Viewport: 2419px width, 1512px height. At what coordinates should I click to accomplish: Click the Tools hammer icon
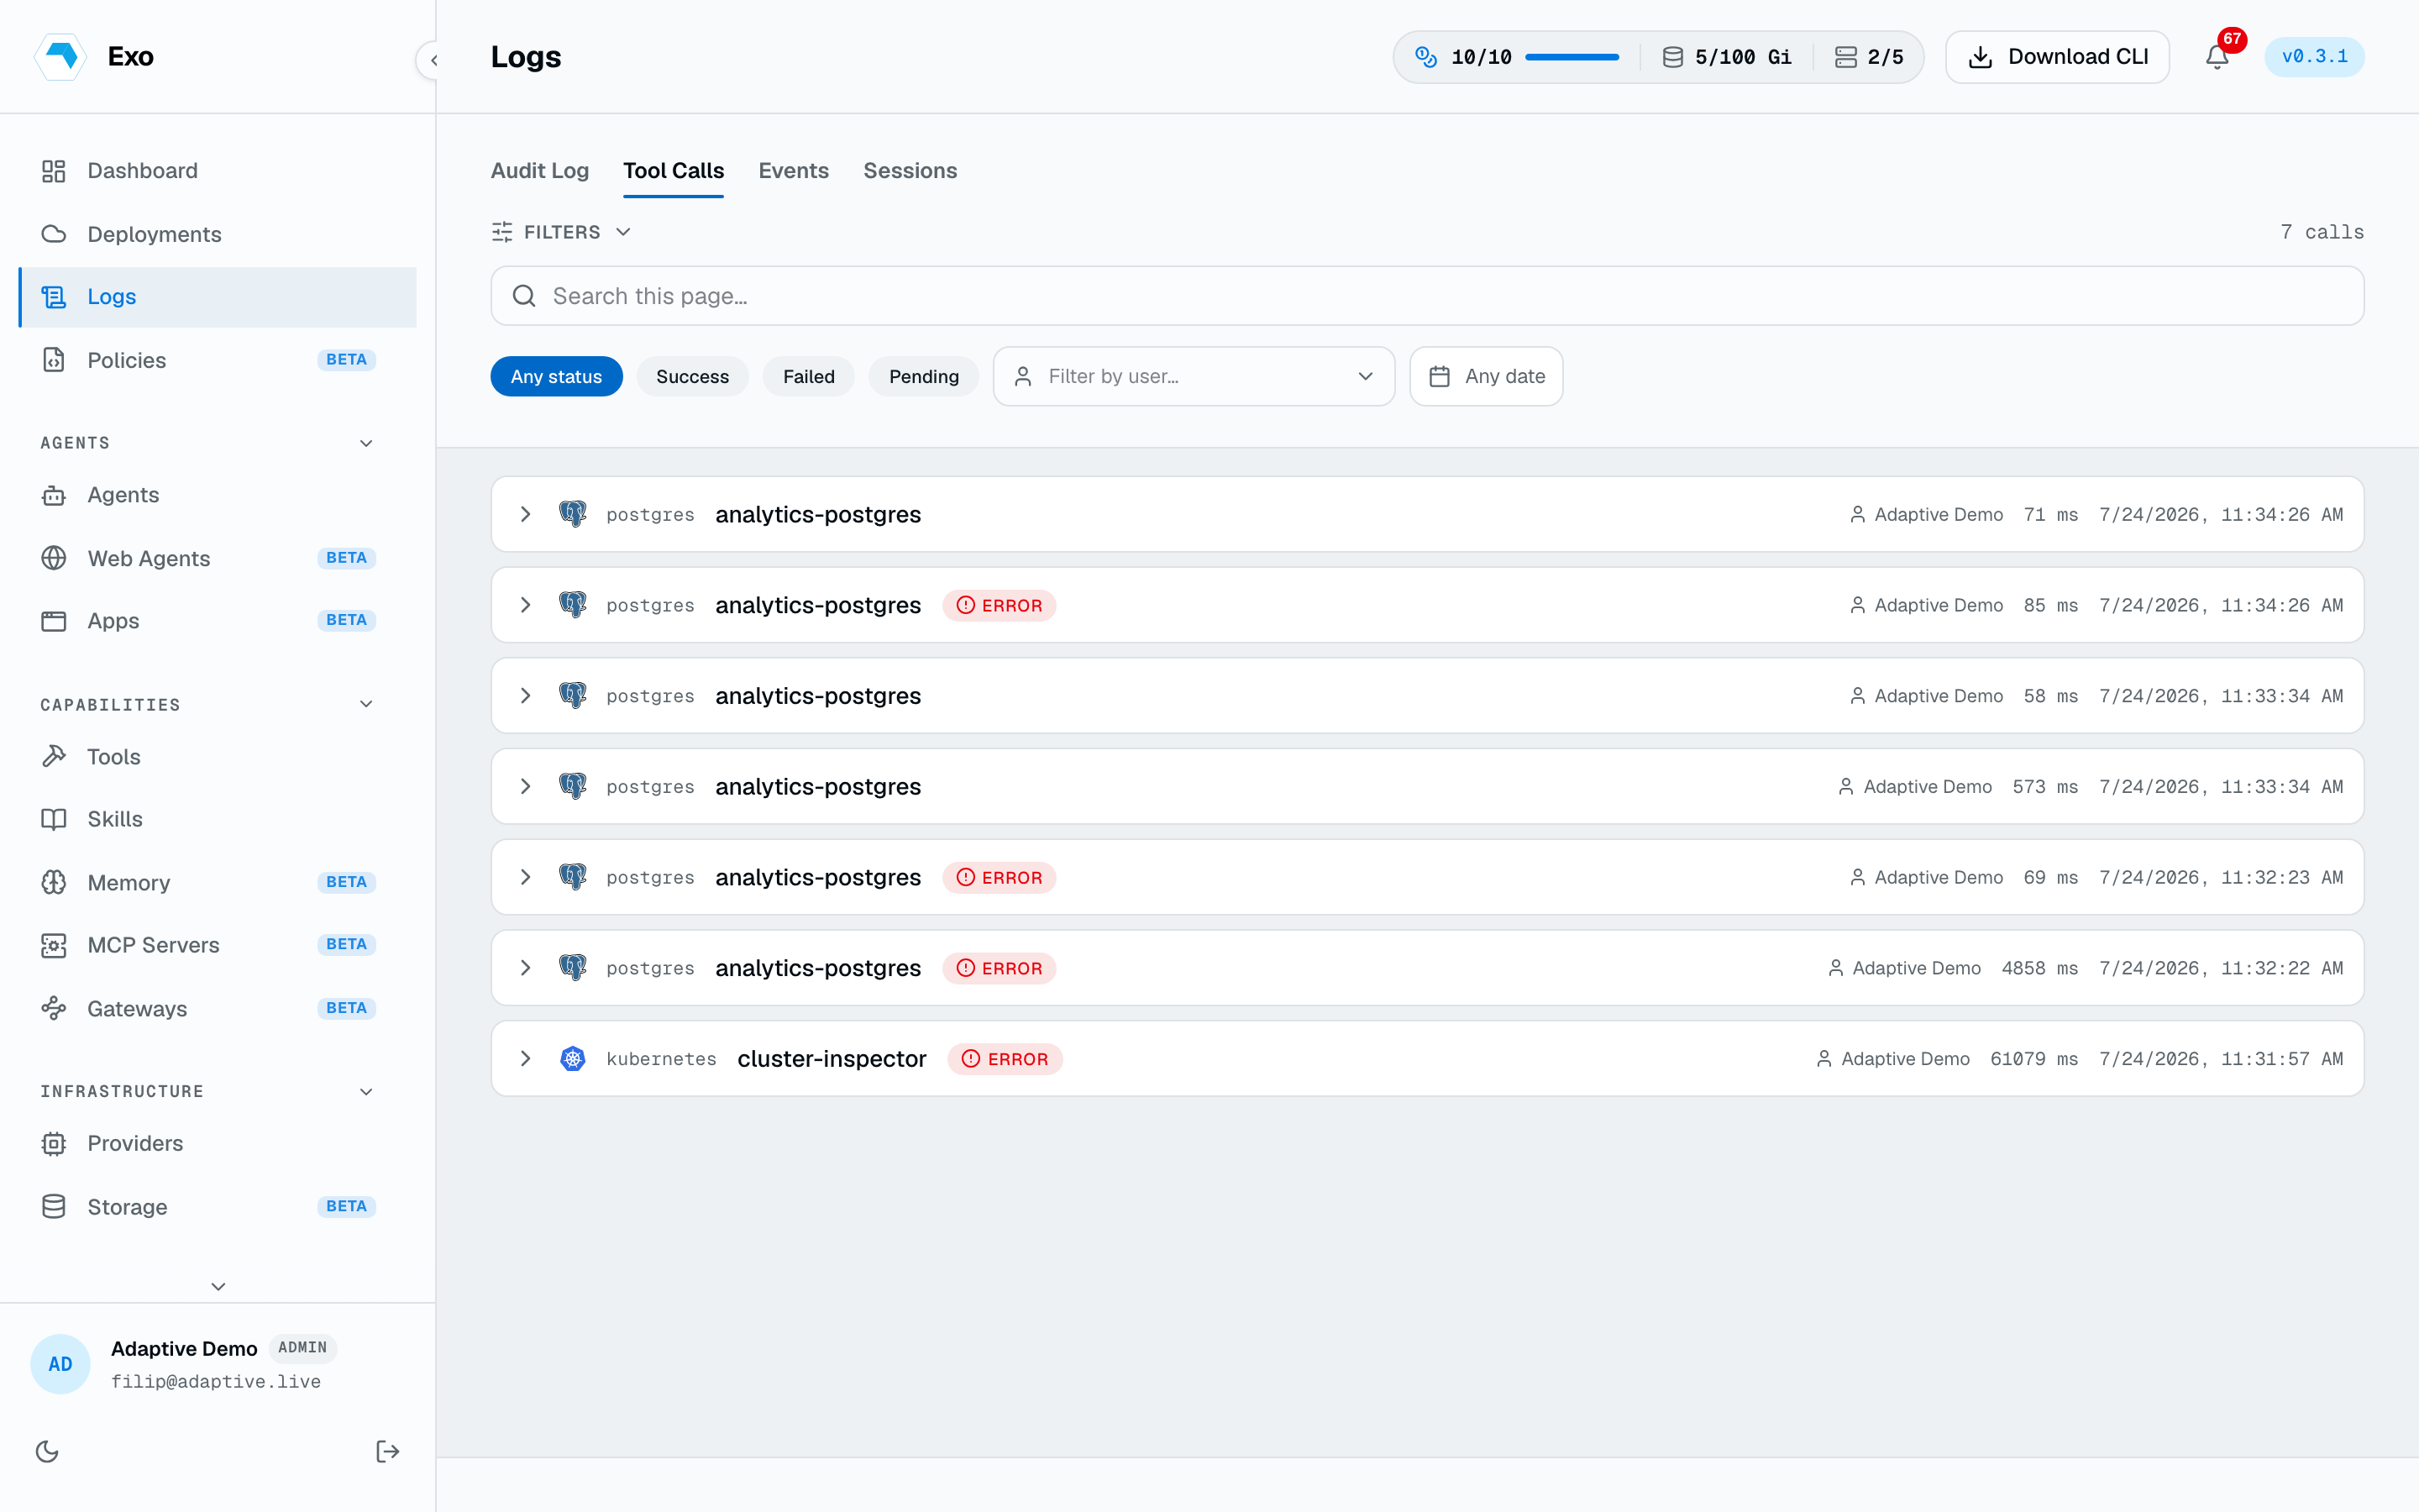click(x=54, y=756)
